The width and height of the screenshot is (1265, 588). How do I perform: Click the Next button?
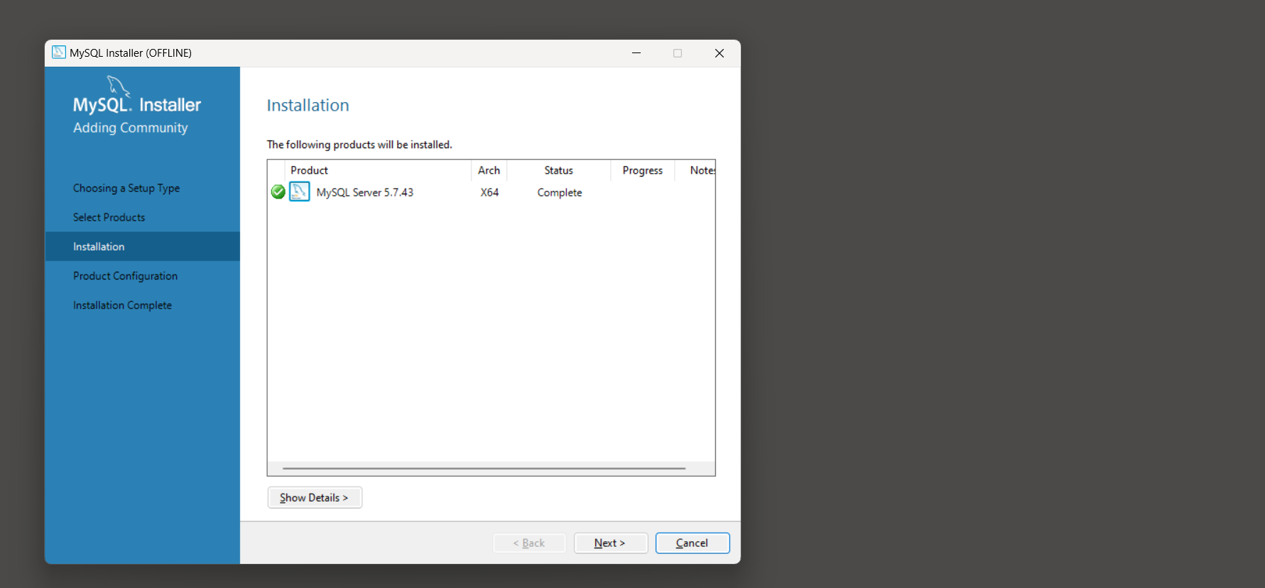tap(611, 543)
